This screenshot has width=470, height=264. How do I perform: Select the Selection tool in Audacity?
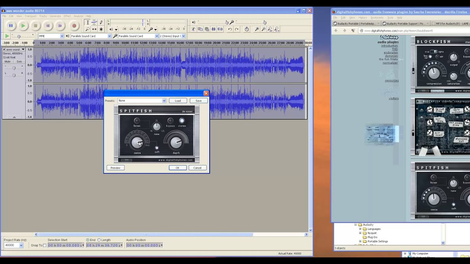[x=88, y=23]
